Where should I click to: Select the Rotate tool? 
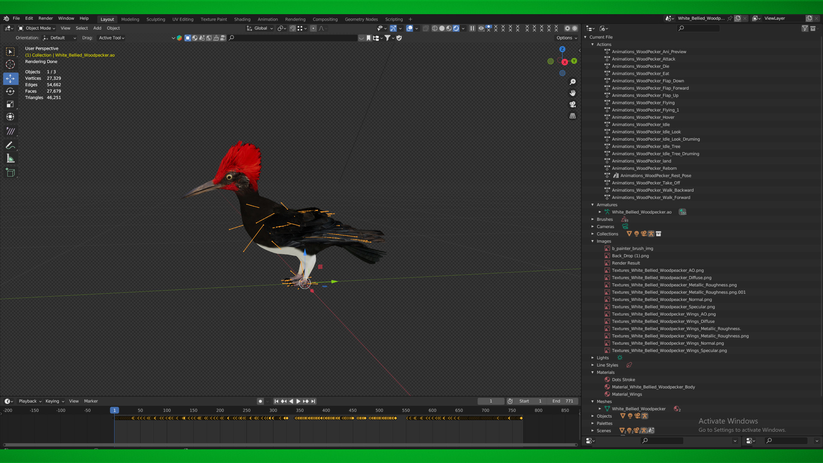10,91
